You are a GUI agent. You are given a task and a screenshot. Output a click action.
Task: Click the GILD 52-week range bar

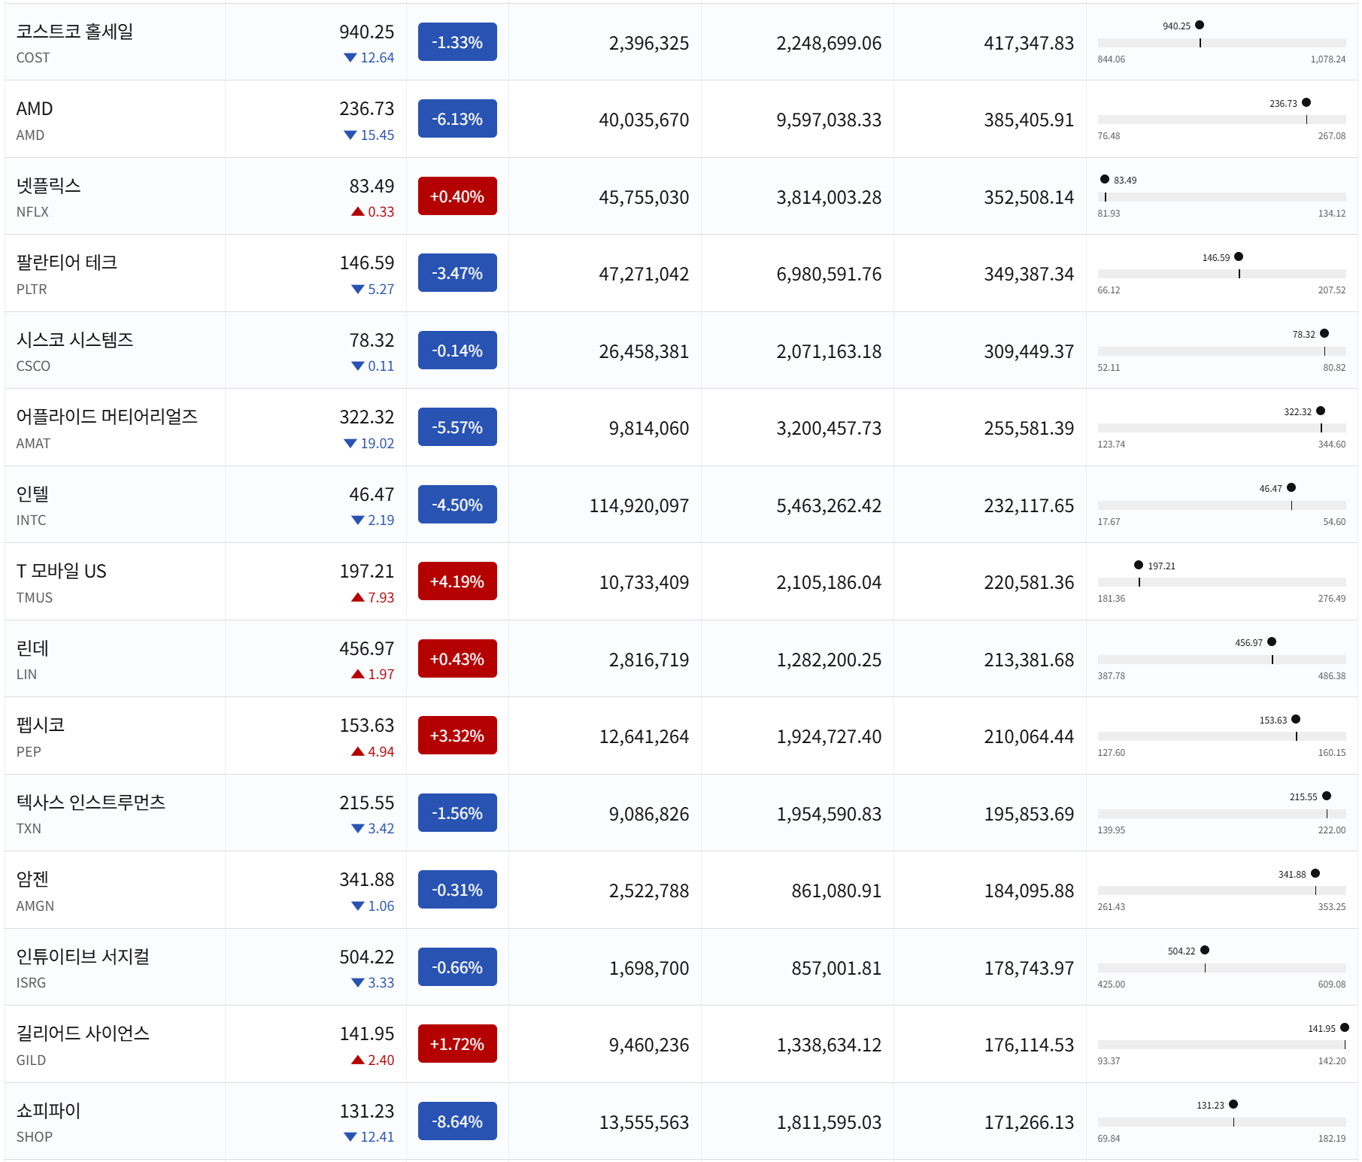(x=1221, y=1045)
